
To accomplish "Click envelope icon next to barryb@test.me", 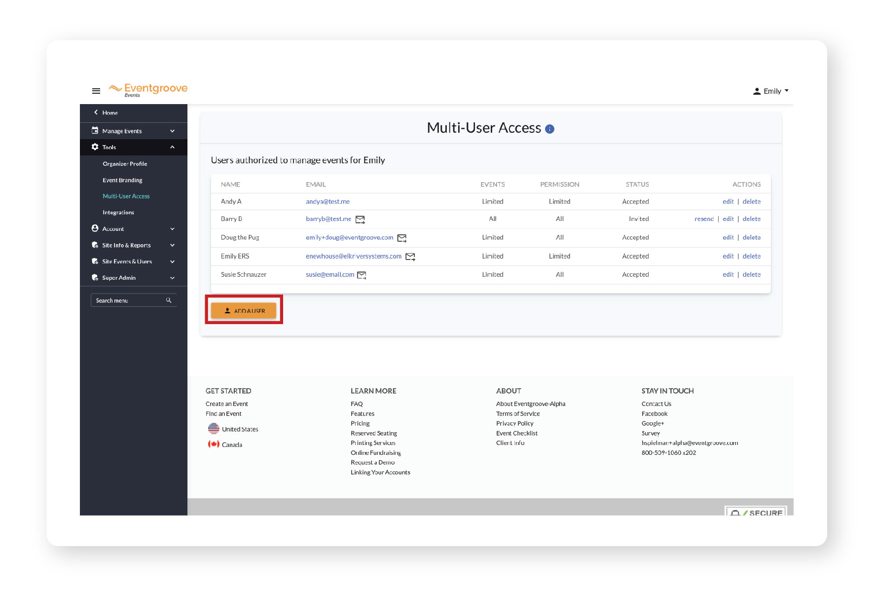I will [360, 220].
